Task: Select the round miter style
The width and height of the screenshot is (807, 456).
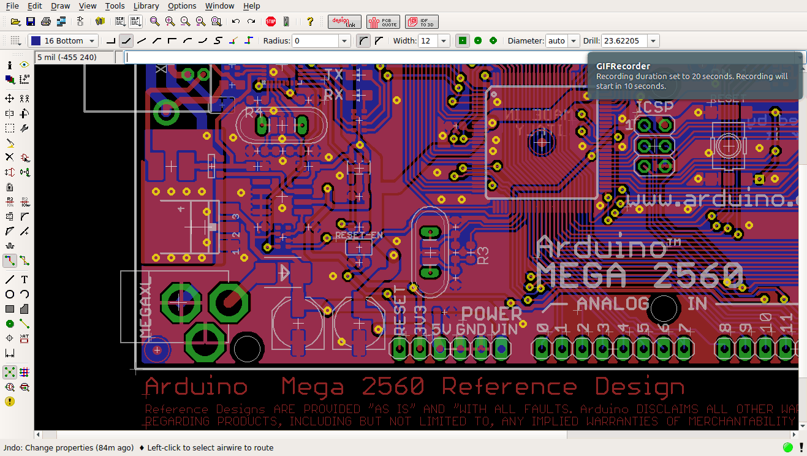Action: [363, 41]
